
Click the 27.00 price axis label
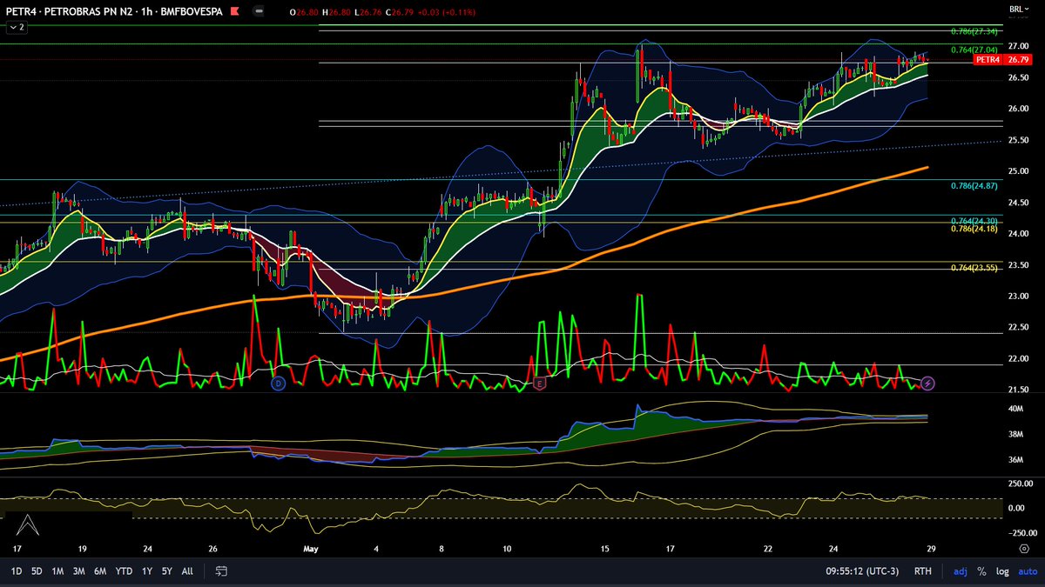point(1018,46)
